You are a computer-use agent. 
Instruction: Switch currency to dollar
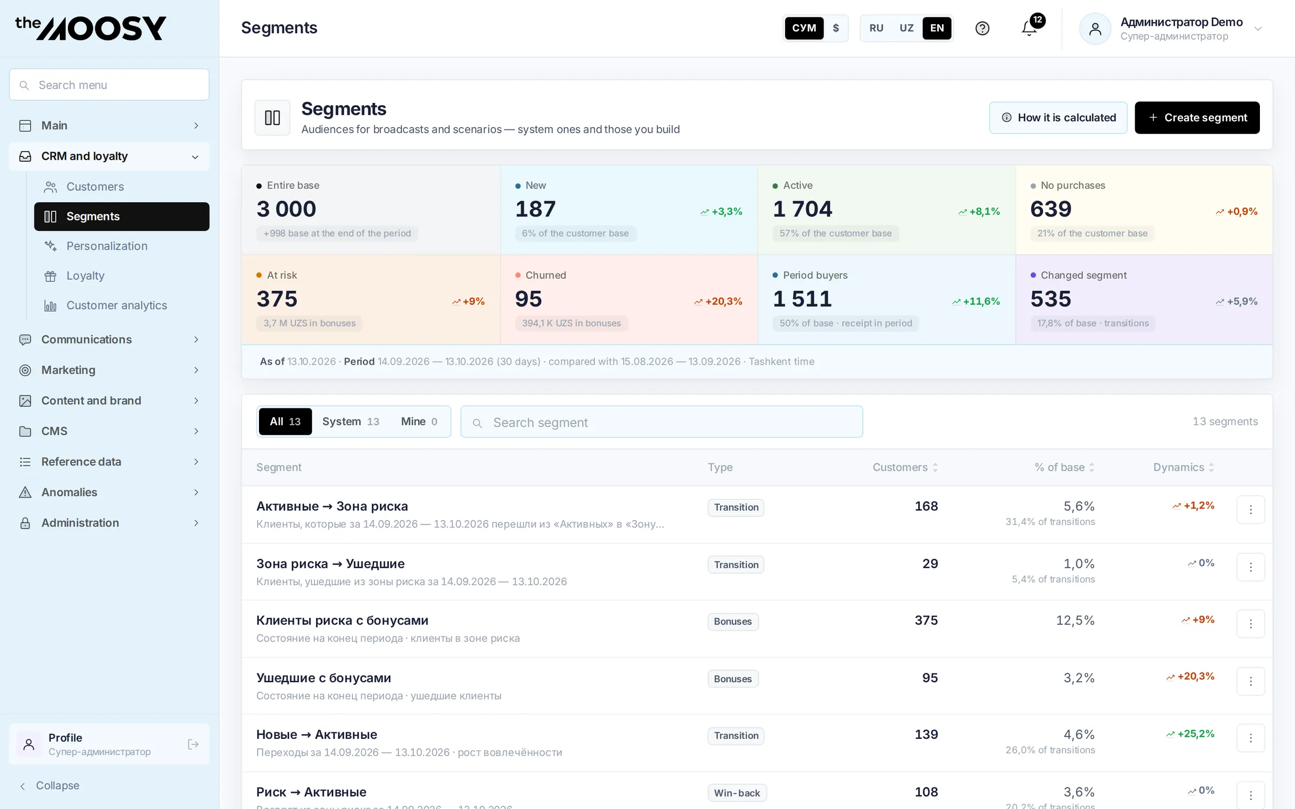[x=836, y=28]
